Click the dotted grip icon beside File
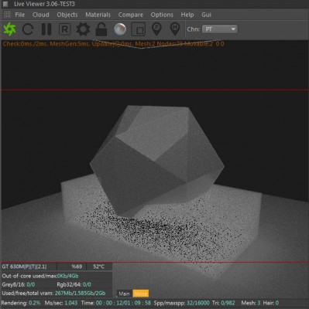309x309 pixels. pos(7,15)
